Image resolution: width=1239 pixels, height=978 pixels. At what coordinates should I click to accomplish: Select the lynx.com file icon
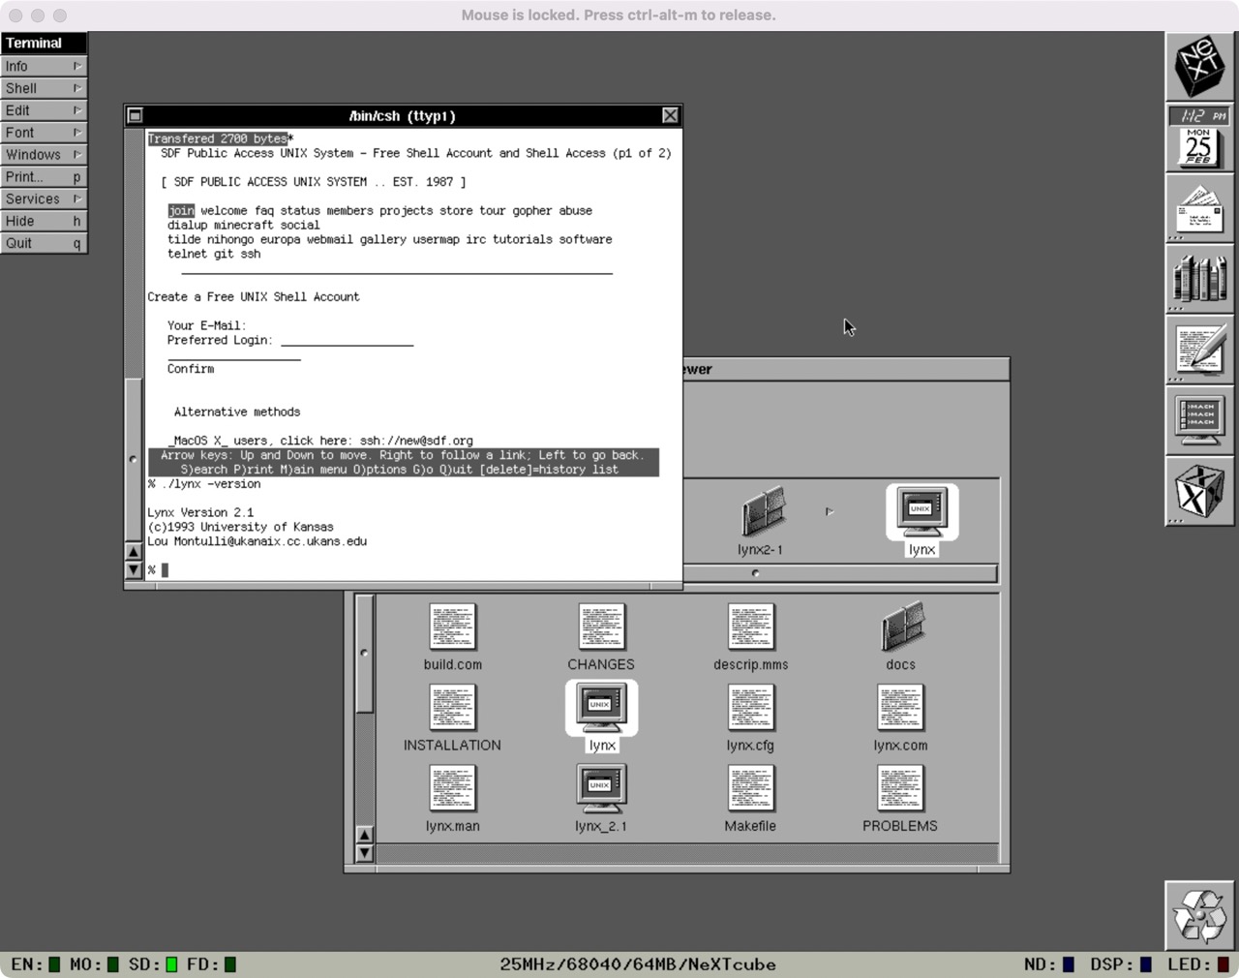900,708
